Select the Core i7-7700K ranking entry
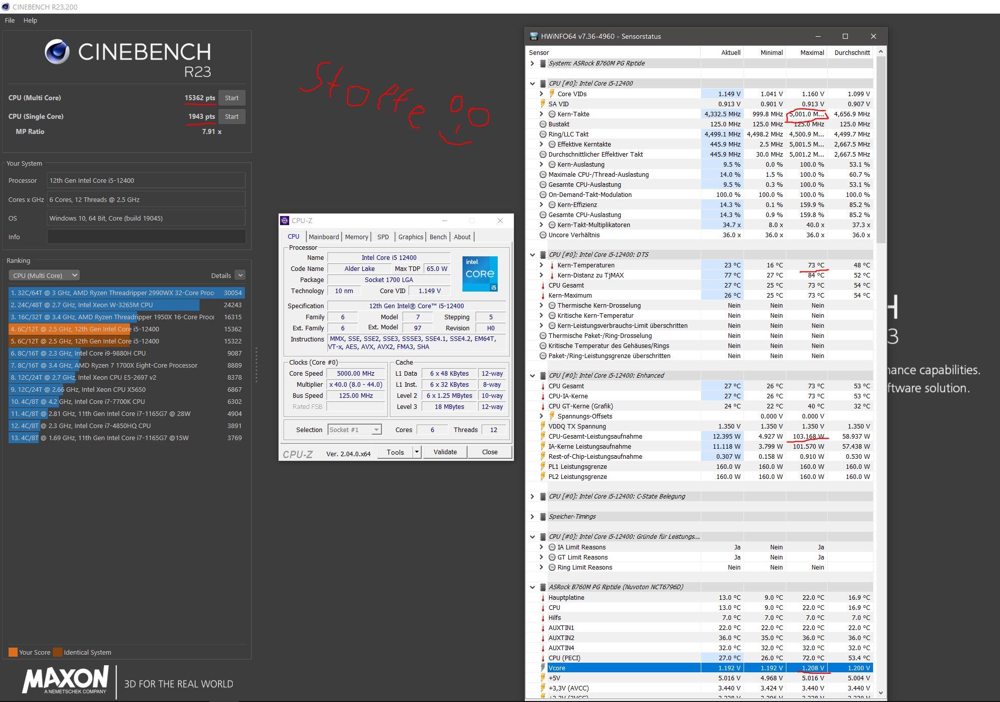 [126, 401]
